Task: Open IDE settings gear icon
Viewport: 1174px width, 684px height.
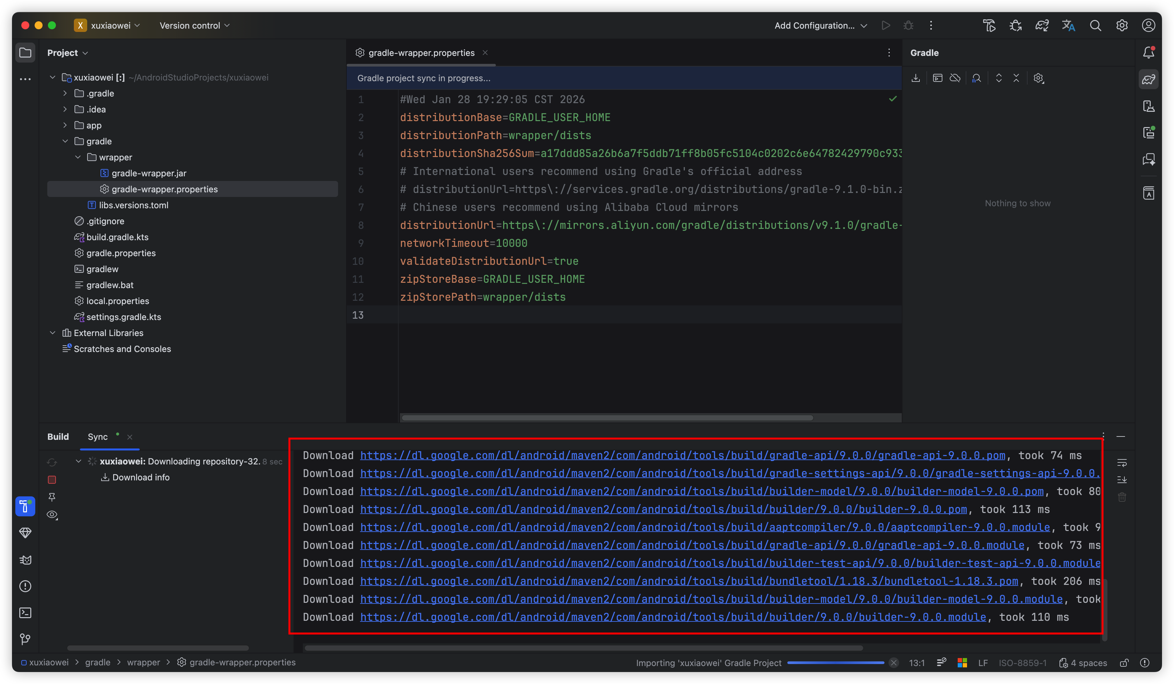Action: (1122, 26)
